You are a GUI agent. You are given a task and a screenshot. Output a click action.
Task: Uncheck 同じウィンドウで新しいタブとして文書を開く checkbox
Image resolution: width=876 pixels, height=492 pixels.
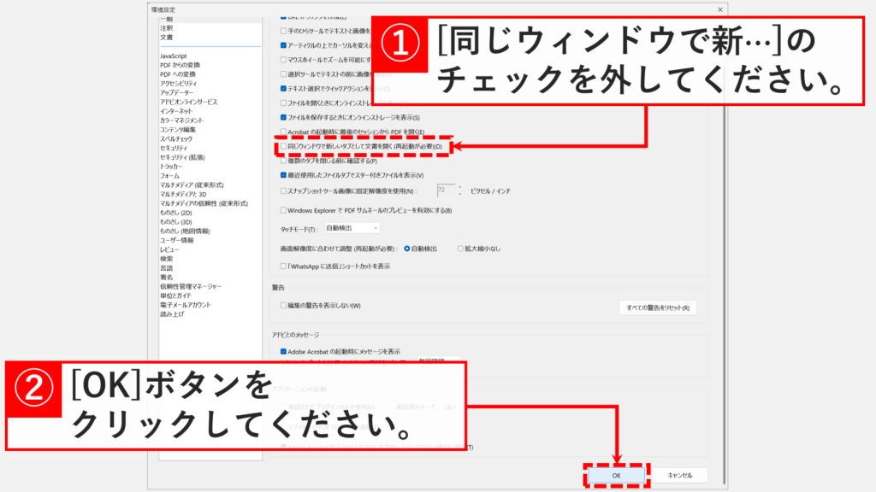click(x=283, y=147)
